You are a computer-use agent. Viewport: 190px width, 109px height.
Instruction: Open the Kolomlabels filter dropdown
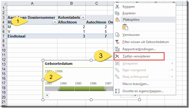point(83,17)
